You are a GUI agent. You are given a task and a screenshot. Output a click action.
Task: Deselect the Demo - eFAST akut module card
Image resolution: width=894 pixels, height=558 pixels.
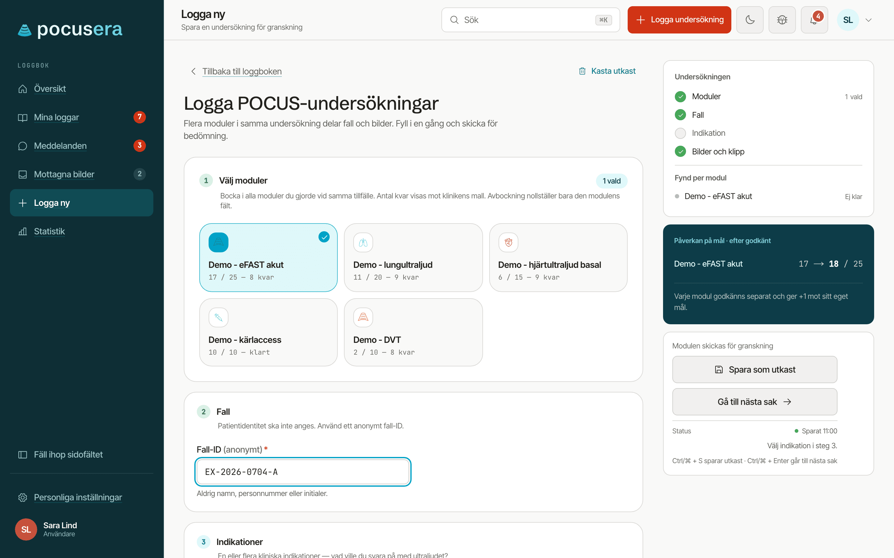(x=268, y=257)
